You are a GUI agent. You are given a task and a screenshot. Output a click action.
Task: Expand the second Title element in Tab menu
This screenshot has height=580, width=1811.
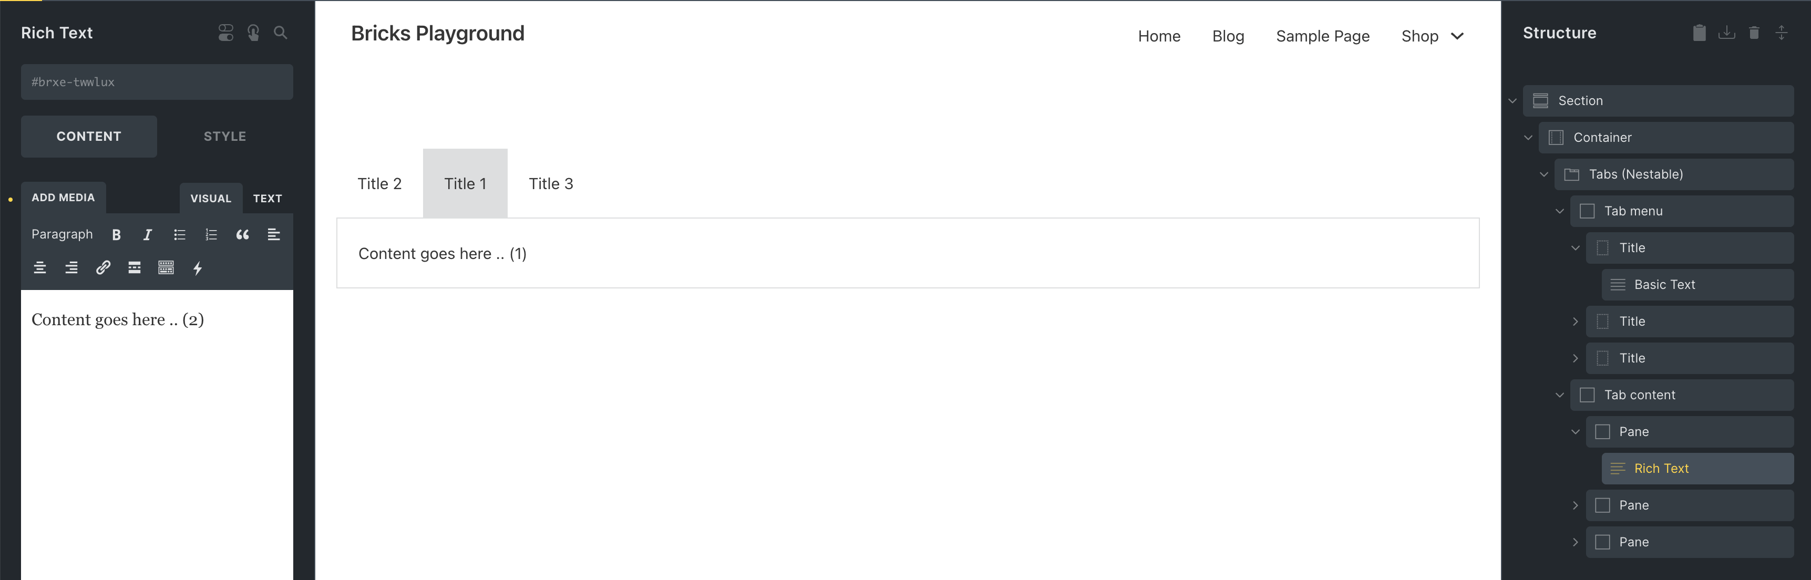(1575, 322)
